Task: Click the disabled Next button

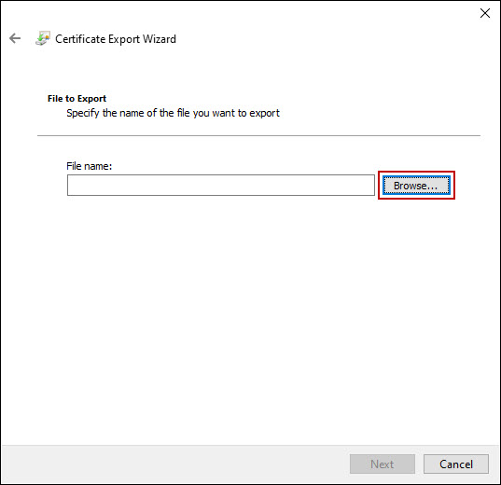Action: [x=383, y=464]
